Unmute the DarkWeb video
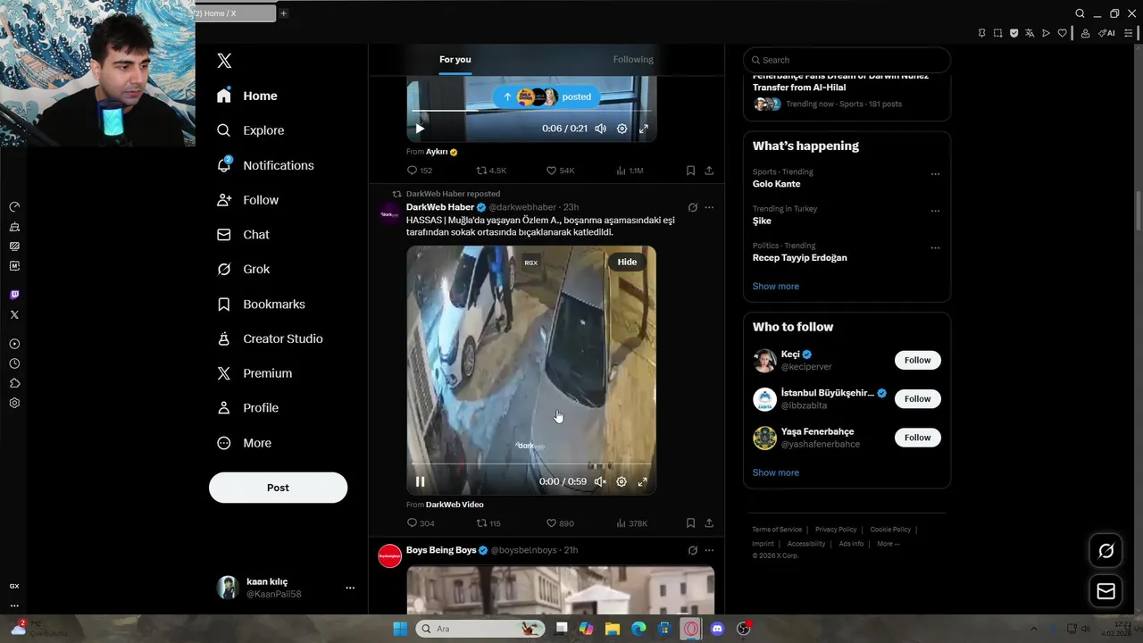 click(x=600, y=481)
